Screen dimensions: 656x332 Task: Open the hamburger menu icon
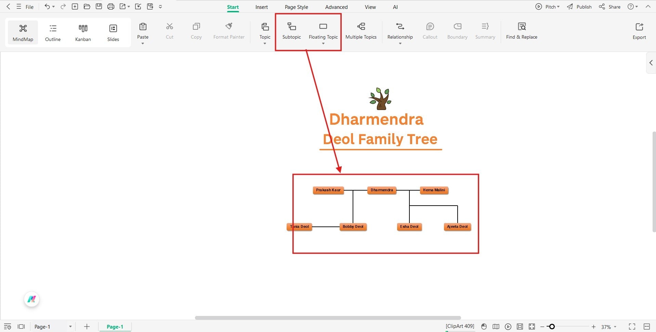coord(19,6)
